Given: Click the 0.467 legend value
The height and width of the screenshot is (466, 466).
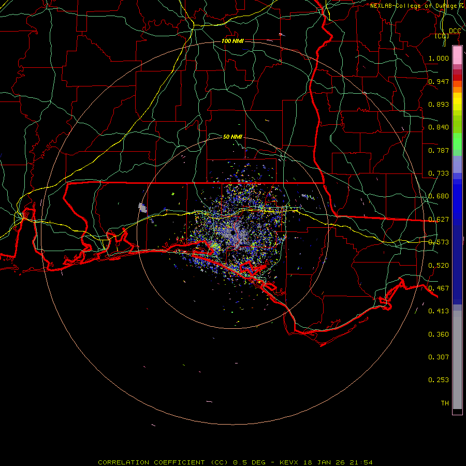Looking at the screenshot, I should [x=439, y=288].
